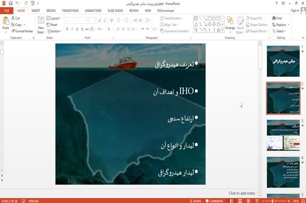Switch to the DESIGN tab
Image resolution: width=306 pixels, height=203 pixels.
pos(50,11)
